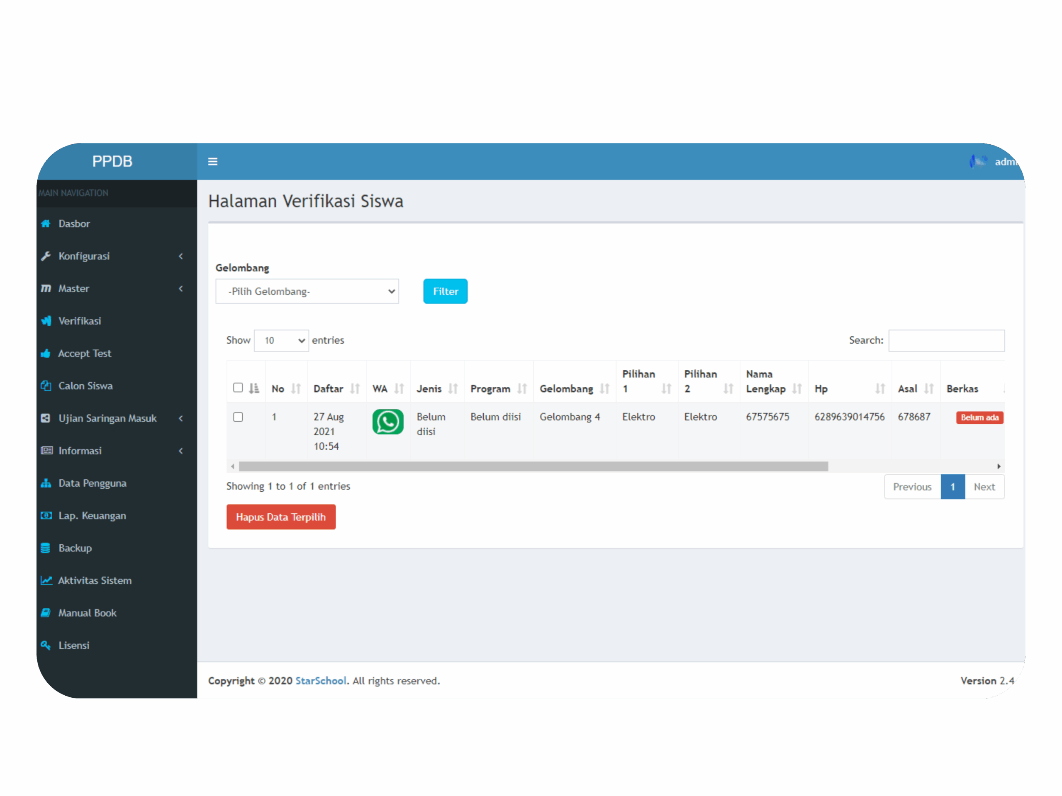Open the Pilih Gelombang dropdown
The width and height of the screenshot is (1062, 796).
pos(307,292)
